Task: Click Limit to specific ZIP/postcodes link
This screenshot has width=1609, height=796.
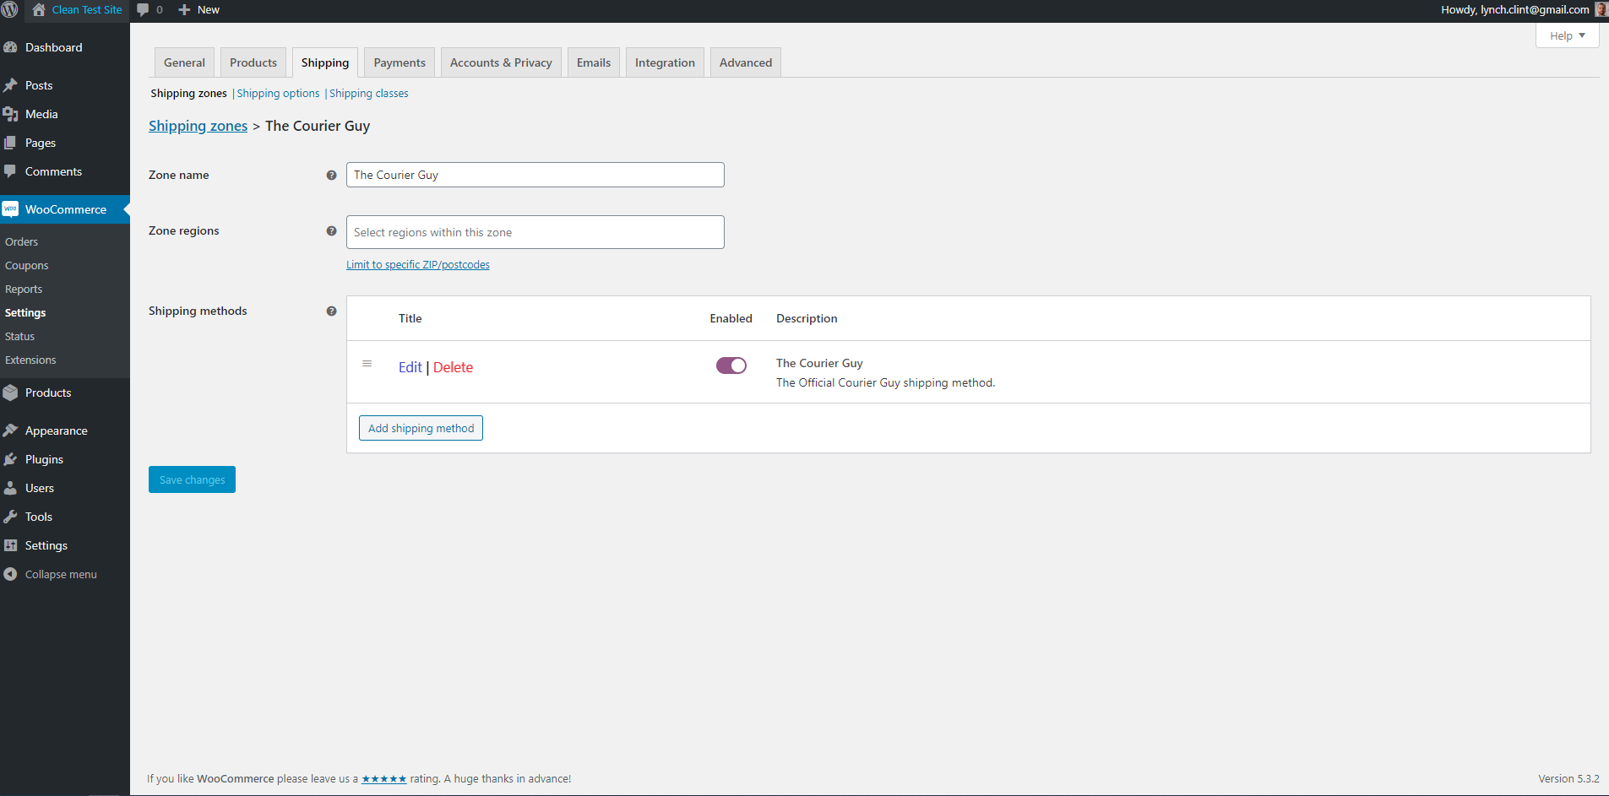Action: tap(418, 264)
